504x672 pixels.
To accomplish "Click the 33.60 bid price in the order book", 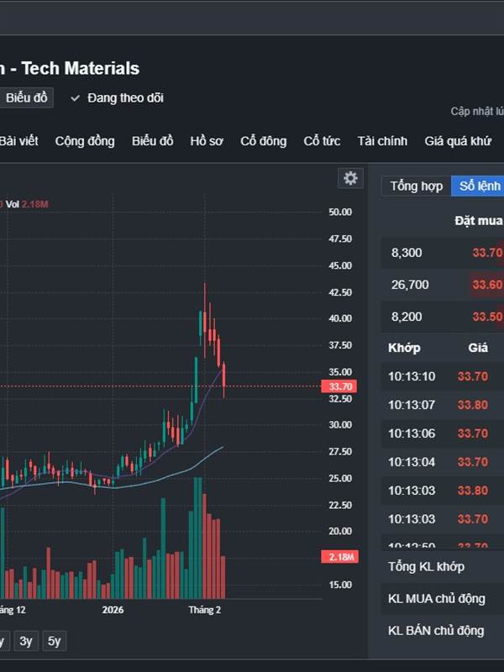I will (487, 285).
